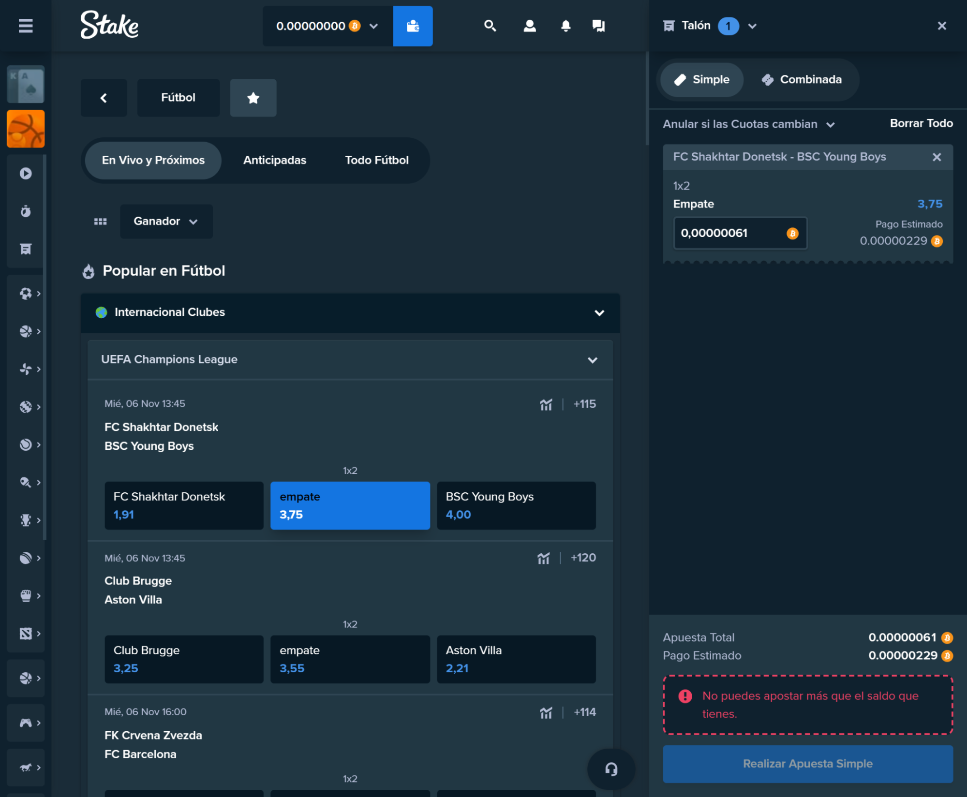Select the soccer ball sport icon
Screen dimensions: 967x797
coord(26,294)
